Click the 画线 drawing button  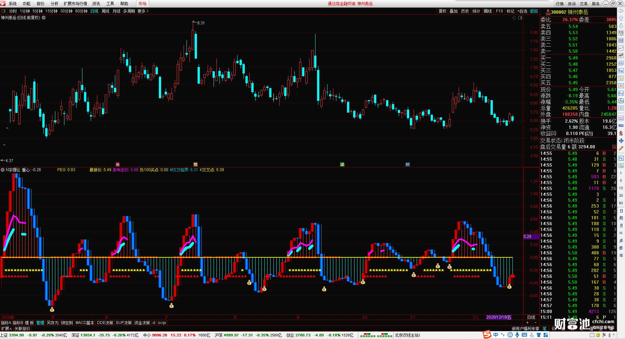[x=488, y=11]
